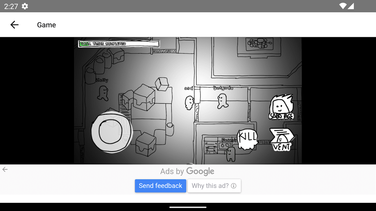Tap the small ad back arrow
Viewport: 376px width, 211px height.
[5, 170]
